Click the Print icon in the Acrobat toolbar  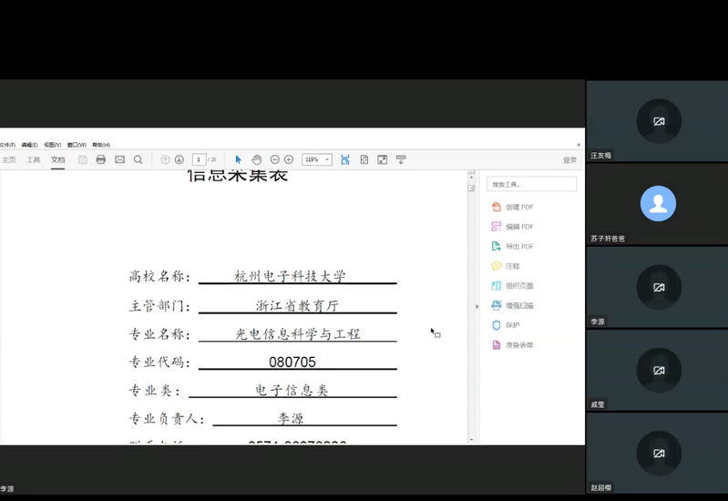tap(101, 159)
